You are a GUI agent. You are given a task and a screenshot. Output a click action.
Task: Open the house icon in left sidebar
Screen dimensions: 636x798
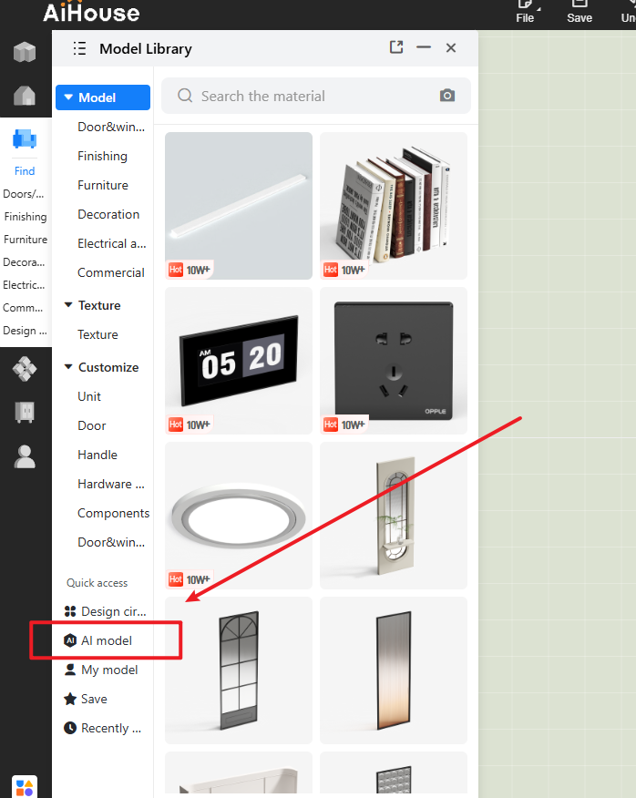pyautogui.click(x=25, y=95)
